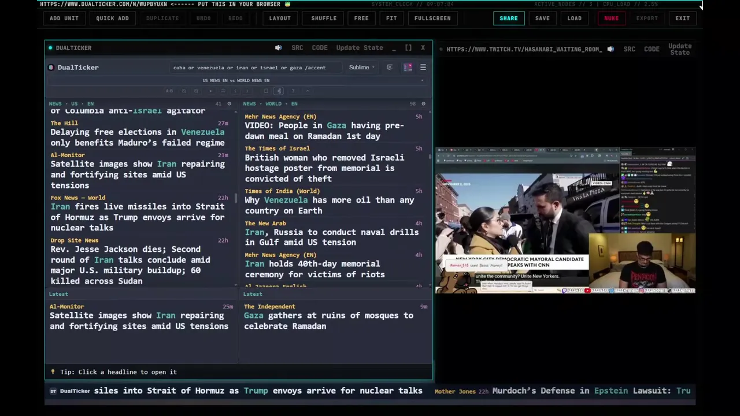Click the next arrow icon in ticker toolbar

click(x=247, y=91)
